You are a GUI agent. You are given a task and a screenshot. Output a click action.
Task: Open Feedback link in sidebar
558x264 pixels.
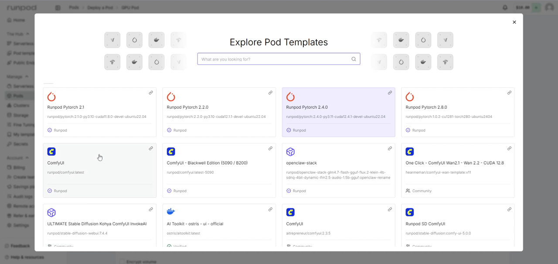click(18, 246)
